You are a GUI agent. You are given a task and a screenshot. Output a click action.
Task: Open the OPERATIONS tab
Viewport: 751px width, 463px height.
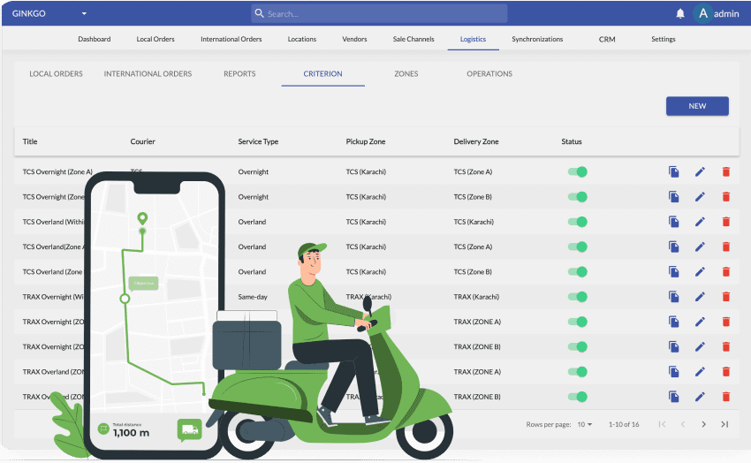click(x=489, y=74)
